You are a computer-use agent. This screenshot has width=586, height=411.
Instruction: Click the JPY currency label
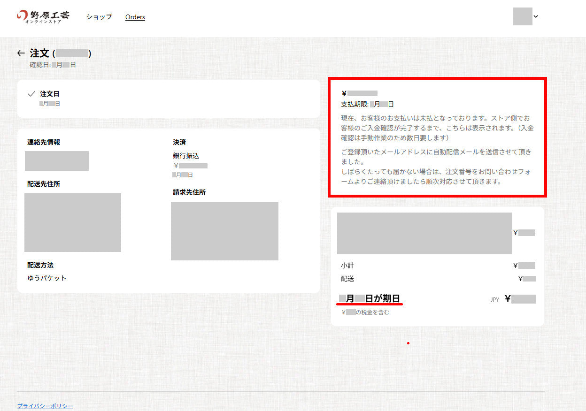495,299
